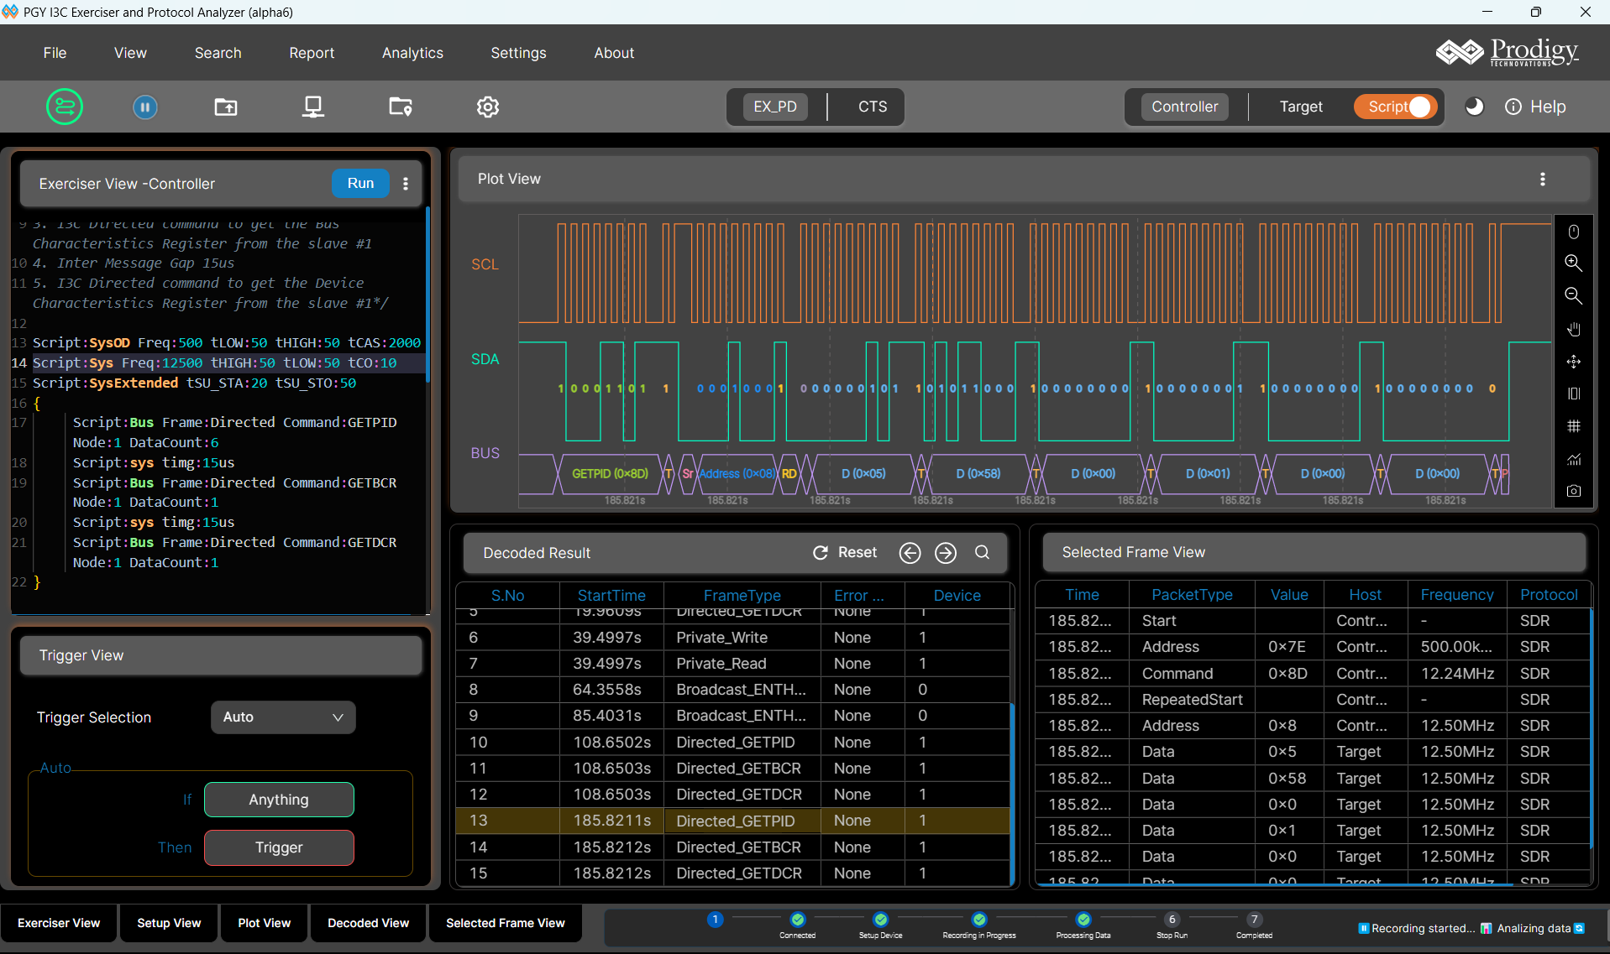Select the row 14 Directed_GETBCR frame
Image resolution: width=1610 pixels, height=954 pixels.
tap(737, 847)
